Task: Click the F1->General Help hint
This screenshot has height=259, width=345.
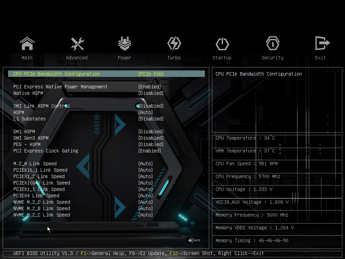Action: (103, 253)
